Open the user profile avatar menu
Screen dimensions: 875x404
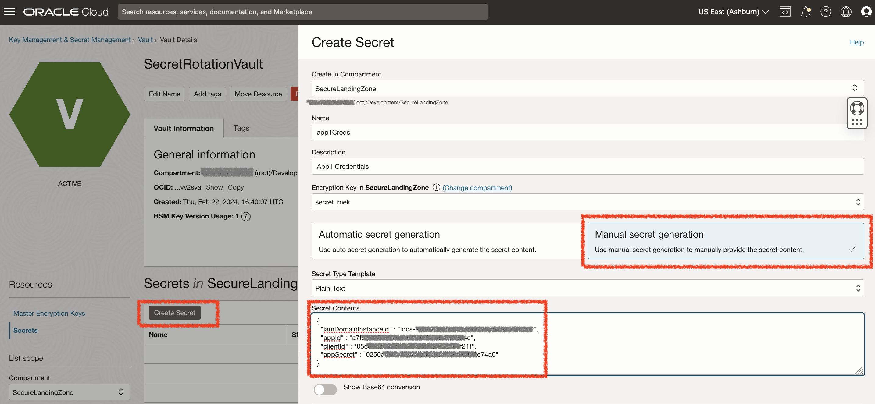click(866, 12)
